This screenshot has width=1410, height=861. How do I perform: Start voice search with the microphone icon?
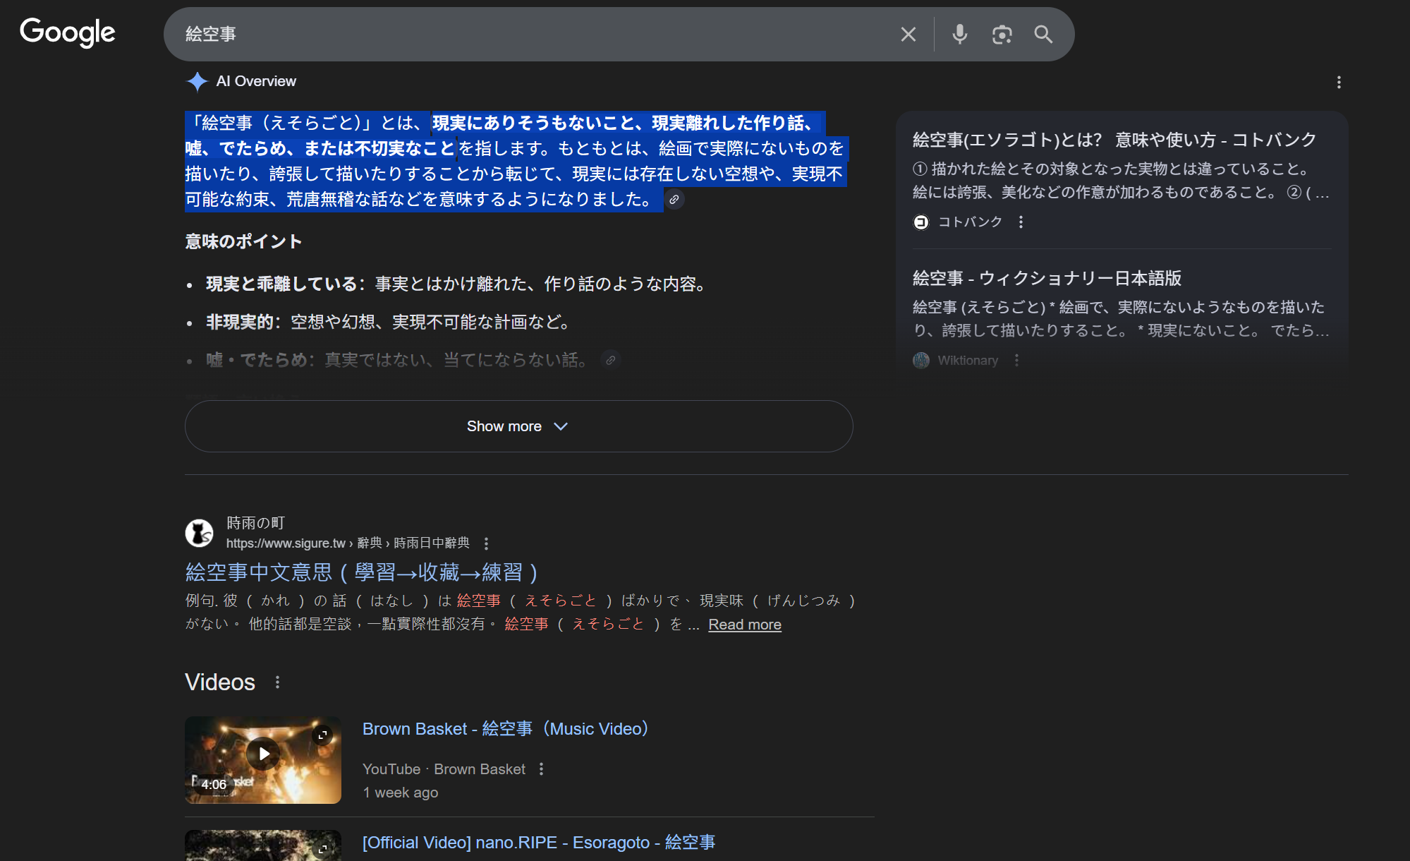pos(959,34)
